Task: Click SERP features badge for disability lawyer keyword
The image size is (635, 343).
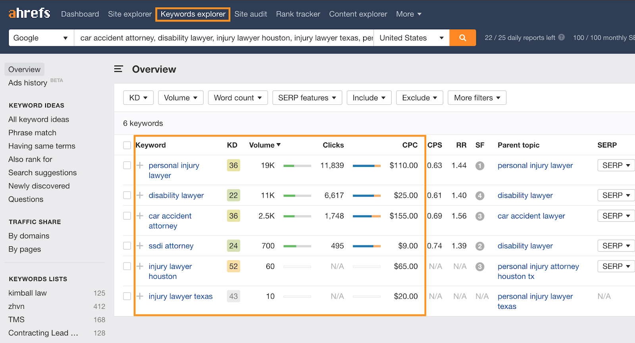Action: (480, 195)
